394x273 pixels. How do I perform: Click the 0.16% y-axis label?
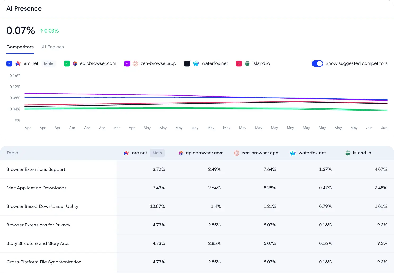click(x=15, y=76)
